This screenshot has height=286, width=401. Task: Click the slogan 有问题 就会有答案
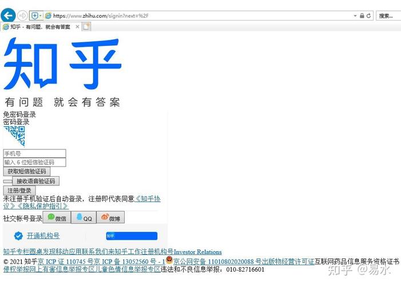(x=62, y=102)
